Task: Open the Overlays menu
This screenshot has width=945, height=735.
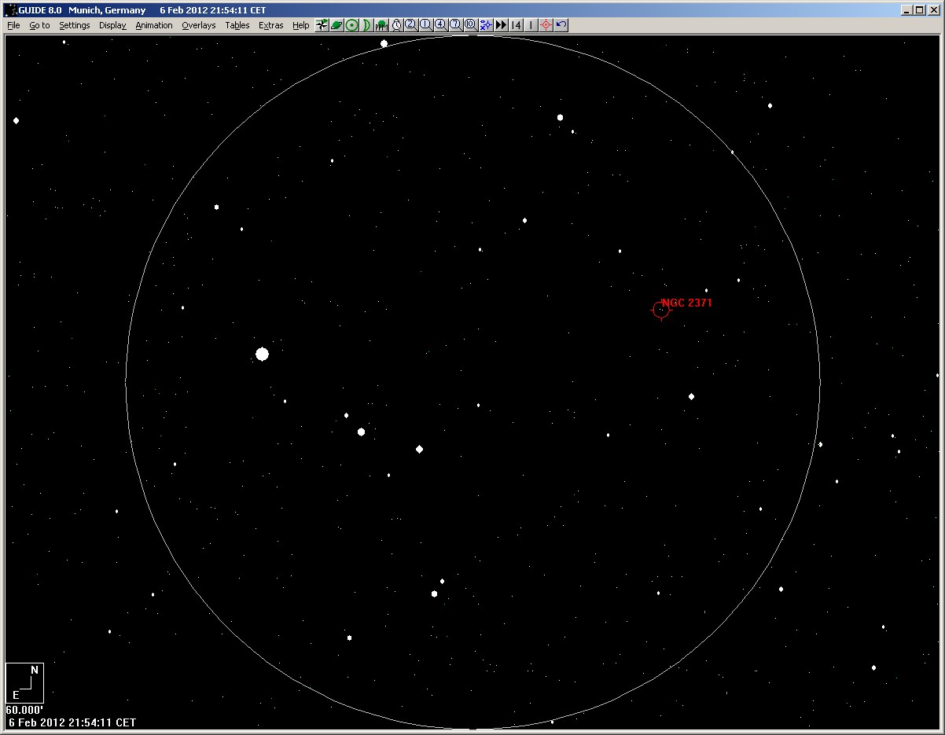Action: (x=198, y=25)
